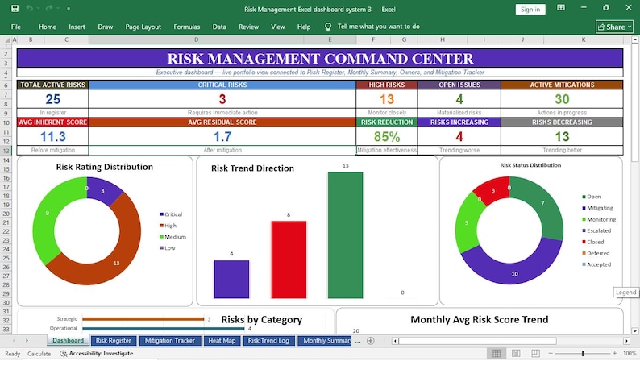Click the Dashboard sheet tab
The width and height of the screenshot is (640, 382).
pyautogui.click(x=68, y=340)
